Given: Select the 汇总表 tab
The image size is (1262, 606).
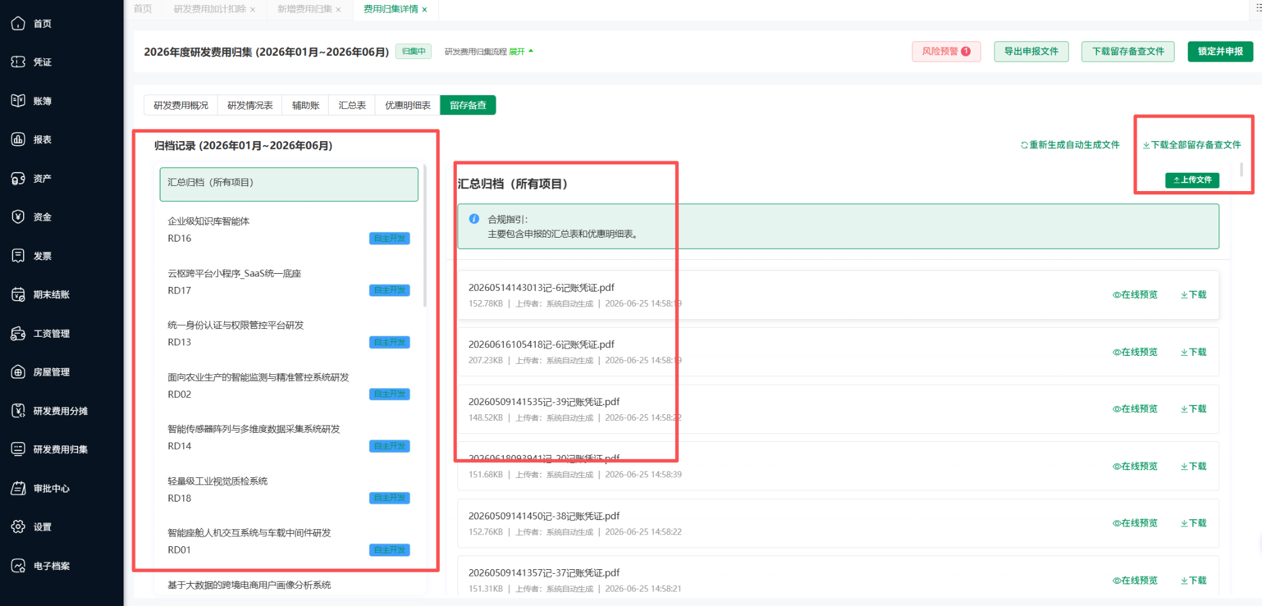Looking at the screenshot, I should [x=352, y=105].
